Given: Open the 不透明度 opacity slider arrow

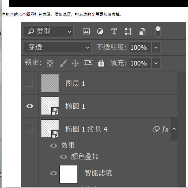Looking at the screenshot, I should [156, 47].
